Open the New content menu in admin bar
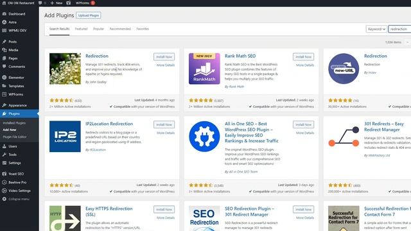 (57, 3)
